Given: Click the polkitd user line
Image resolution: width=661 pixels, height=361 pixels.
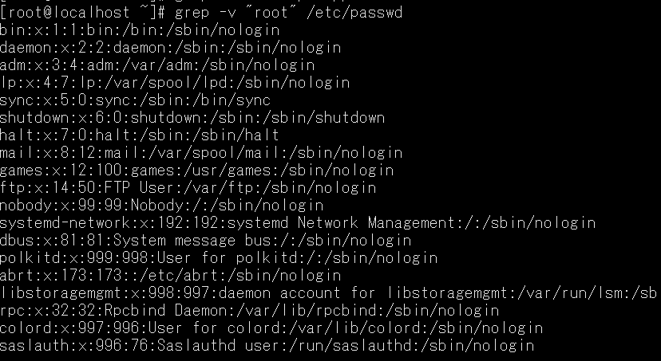Looking at the screenshot, I should tap(219, 258).
